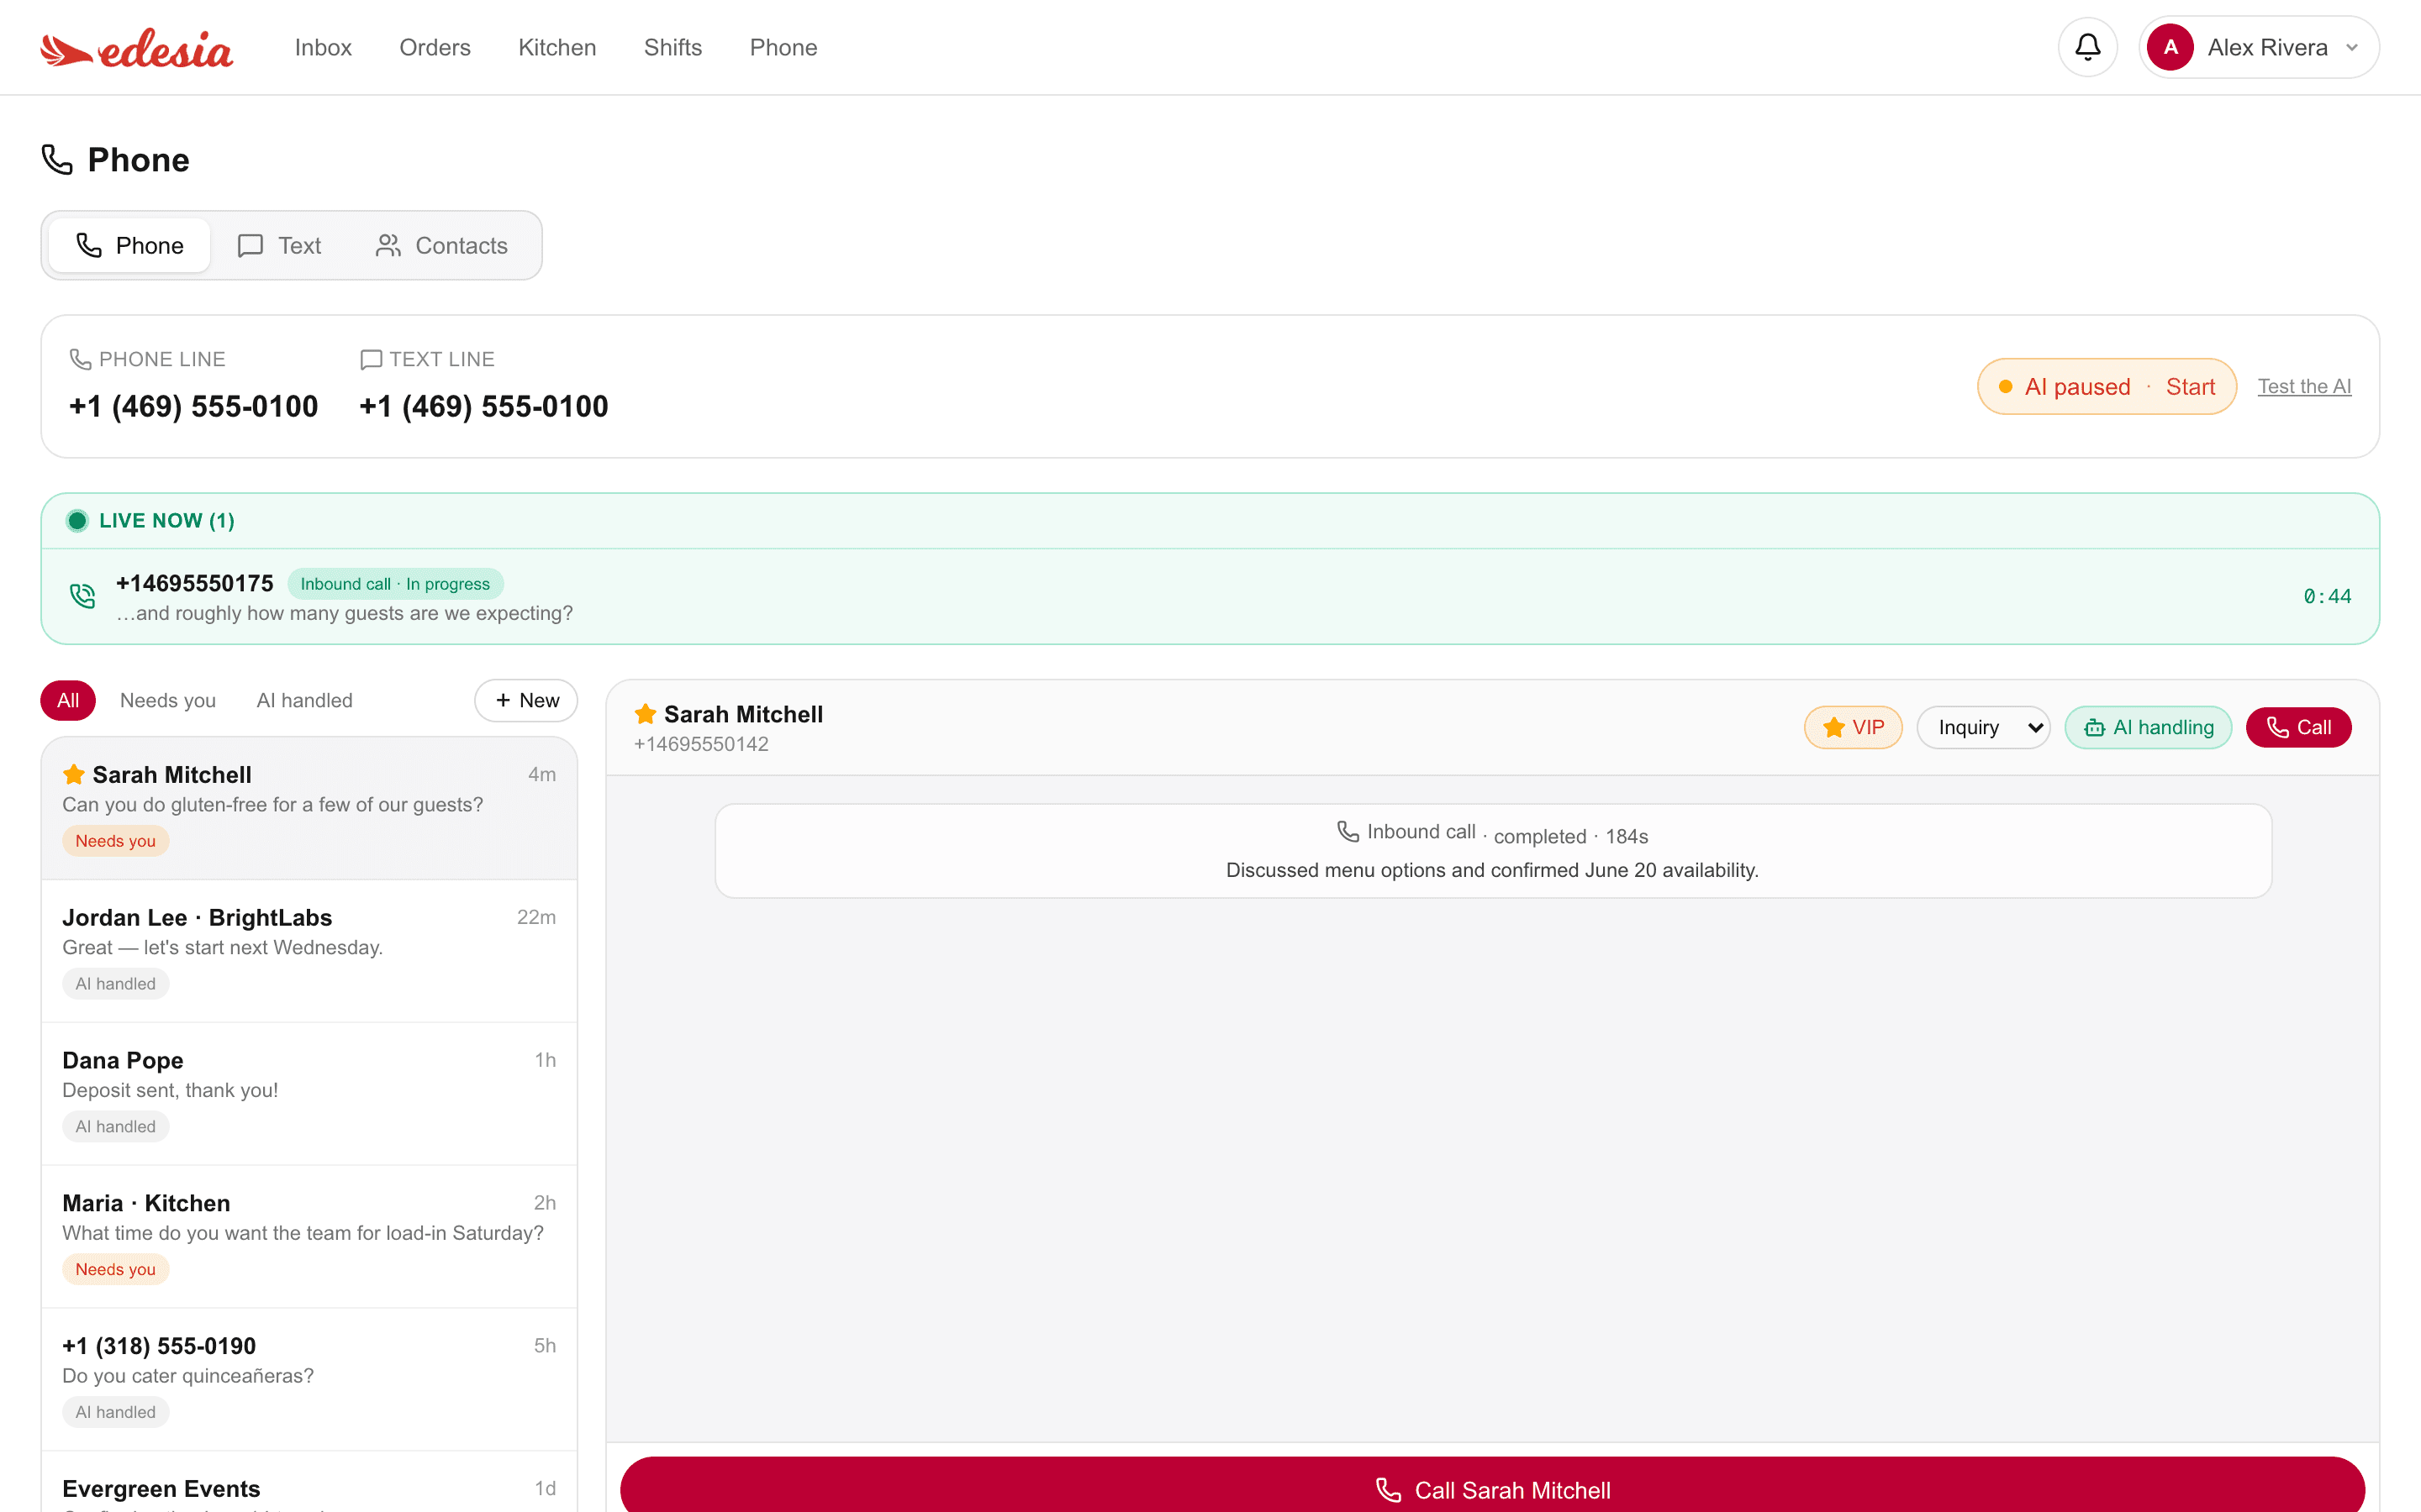Start a New conversation
Screen dimensions: 2421x1512
pos(525,700)
